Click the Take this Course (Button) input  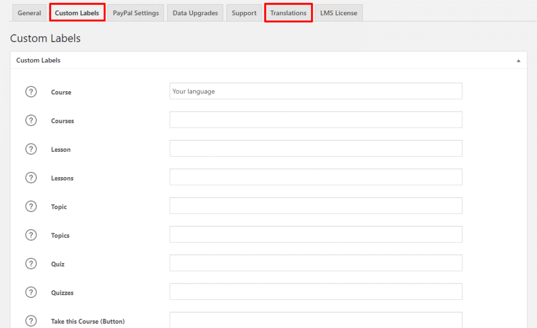tap(316, 320)
